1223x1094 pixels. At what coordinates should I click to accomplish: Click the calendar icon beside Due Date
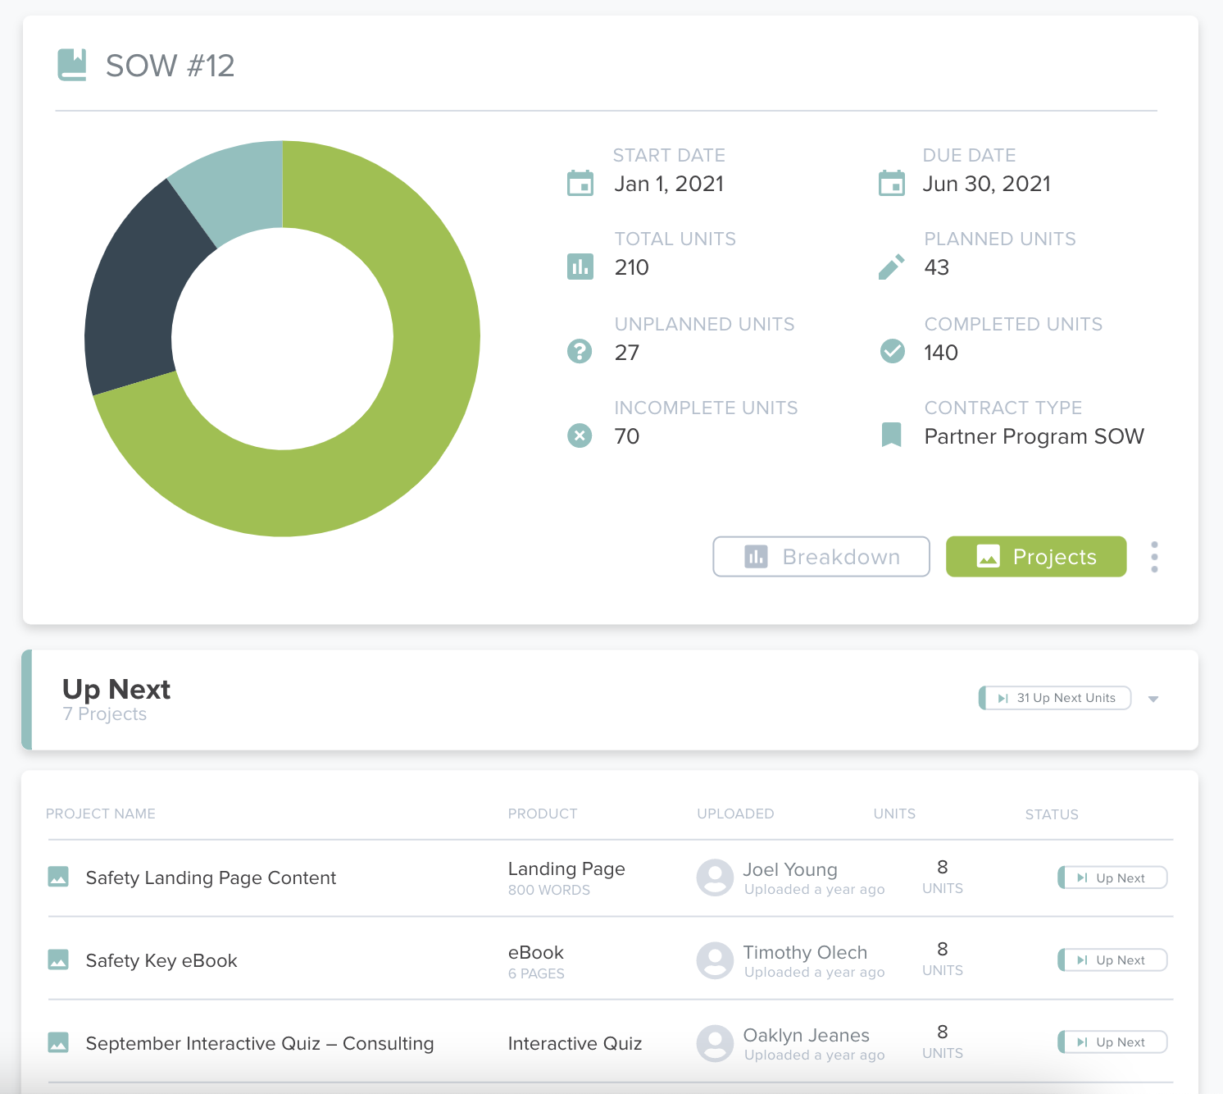coord(892,183)
